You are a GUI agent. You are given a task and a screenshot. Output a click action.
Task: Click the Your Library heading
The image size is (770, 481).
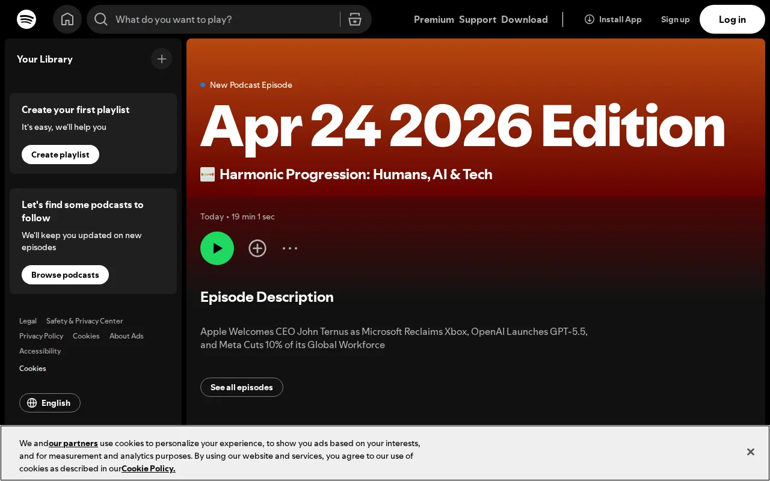click(x=45, y=59)
